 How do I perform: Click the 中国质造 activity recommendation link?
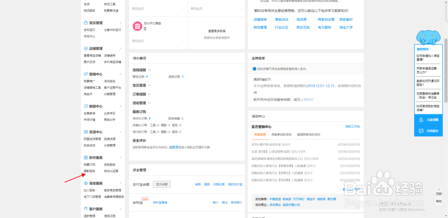(x=275, y=199)
